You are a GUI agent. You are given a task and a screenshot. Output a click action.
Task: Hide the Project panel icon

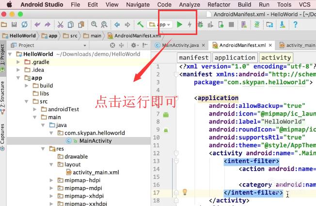coord(145,45)
